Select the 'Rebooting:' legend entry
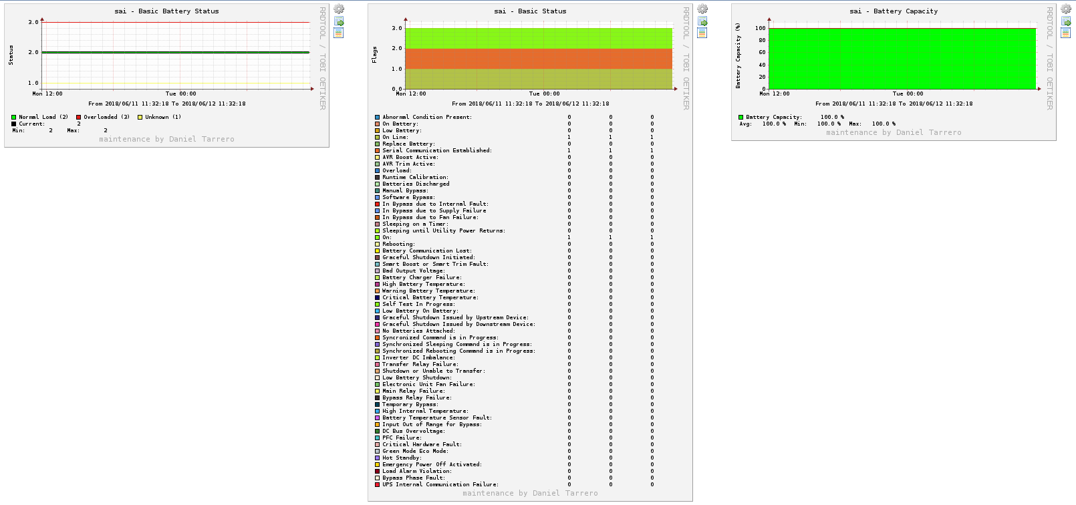This screenshot has width=1076, height=505. click(x=515, y=244)
